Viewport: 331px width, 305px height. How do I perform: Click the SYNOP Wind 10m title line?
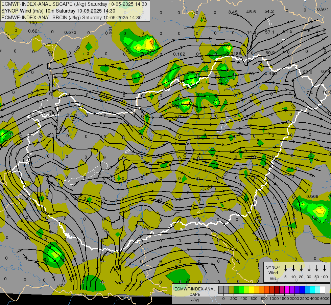pos(58,11)
